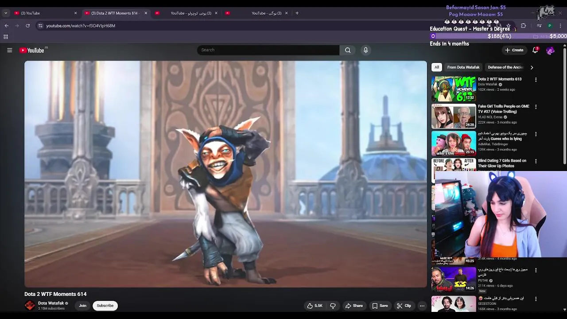Go back in browser history

6,26
